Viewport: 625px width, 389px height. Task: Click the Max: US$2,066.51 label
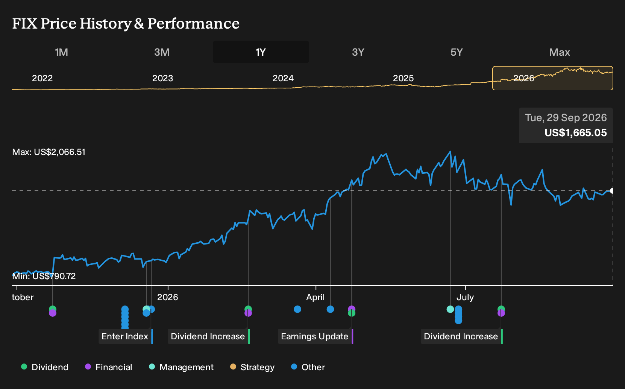click(49, 152)
